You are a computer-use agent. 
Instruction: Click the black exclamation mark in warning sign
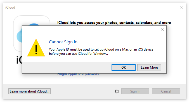[36, 50]
